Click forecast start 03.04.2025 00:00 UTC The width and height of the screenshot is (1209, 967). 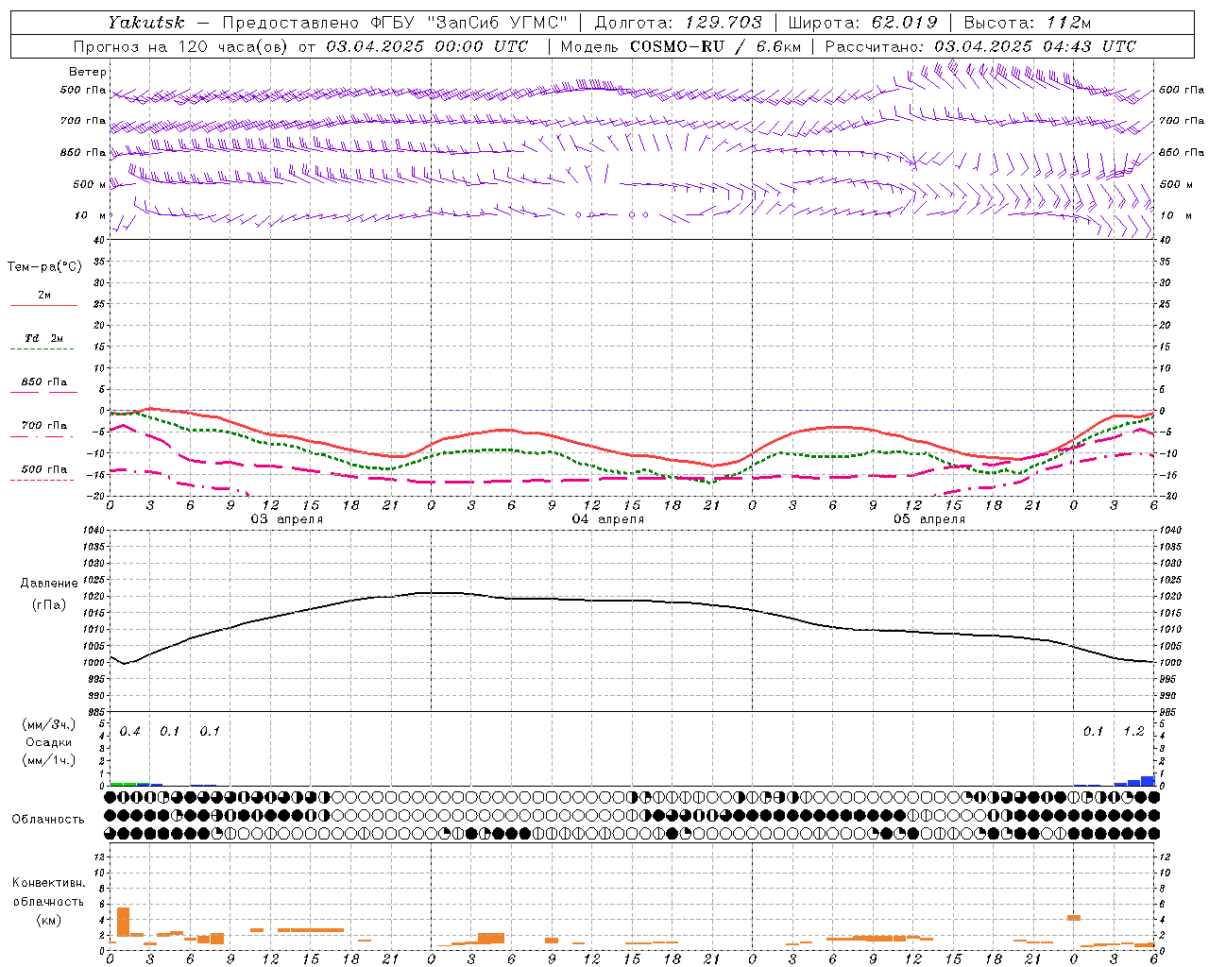pos(427,46)
